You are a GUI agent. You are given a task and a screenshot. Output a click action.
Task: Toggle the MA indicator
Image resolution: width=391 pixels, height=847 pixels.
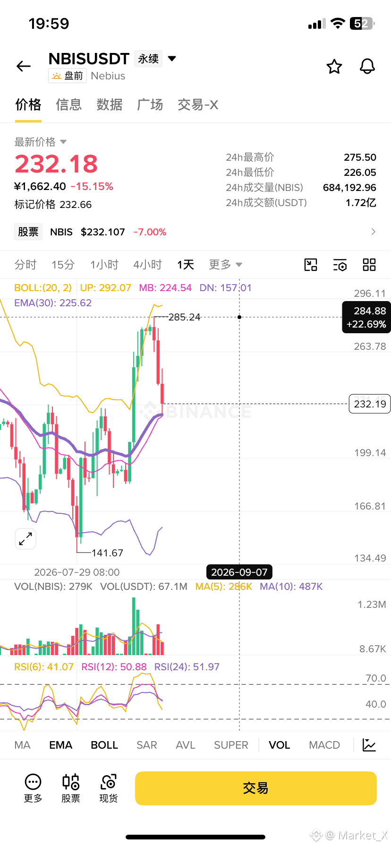coord(22,745)
